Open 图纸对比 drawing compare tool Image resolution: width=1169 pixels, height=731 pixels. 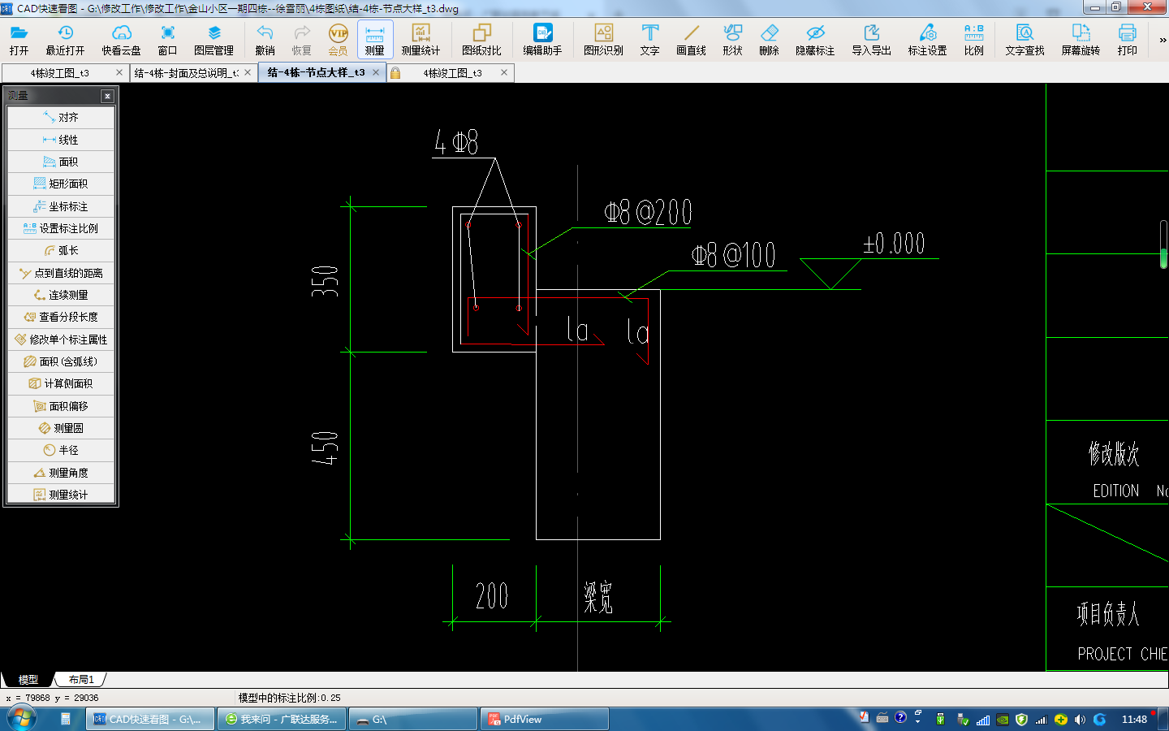(481, 39)
